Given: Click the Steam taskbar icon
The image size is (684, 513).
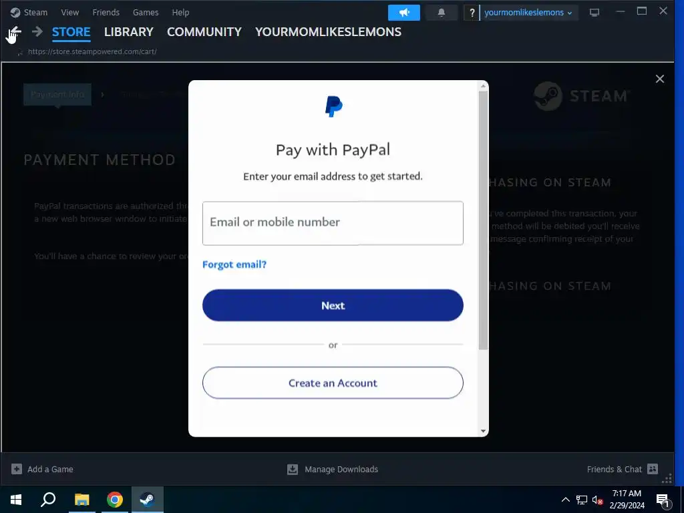Looking at the screenshot, I should (x=148, y=500).
